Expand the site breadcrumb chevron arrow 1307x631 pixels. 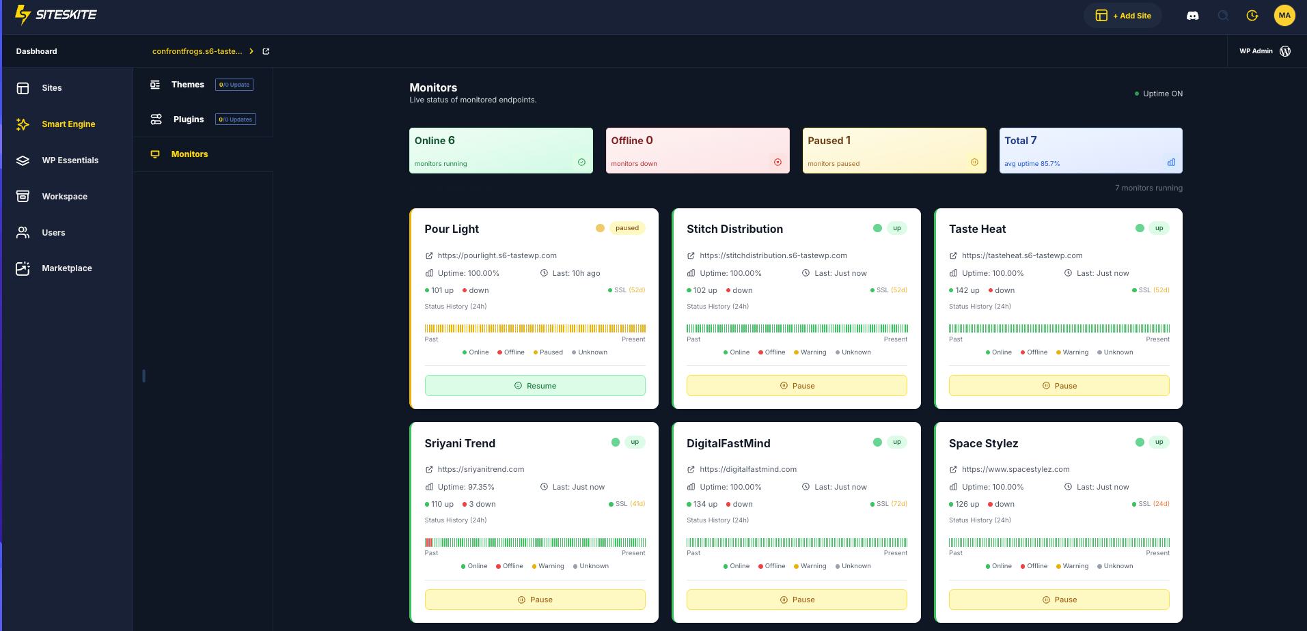(251, 51)
